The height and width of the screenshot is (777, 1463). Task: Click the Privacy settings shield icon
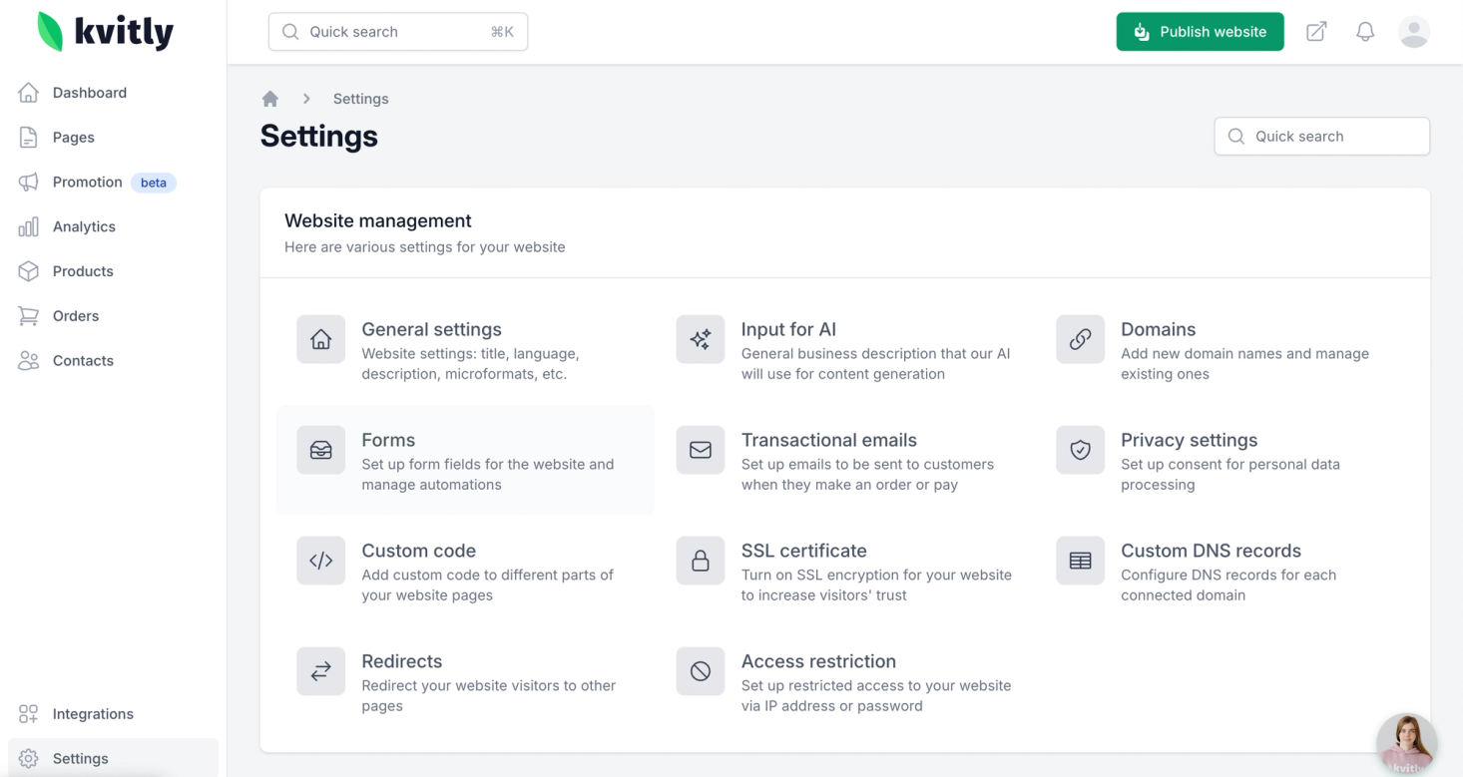pyautogui.click(x=1080, y=451)
